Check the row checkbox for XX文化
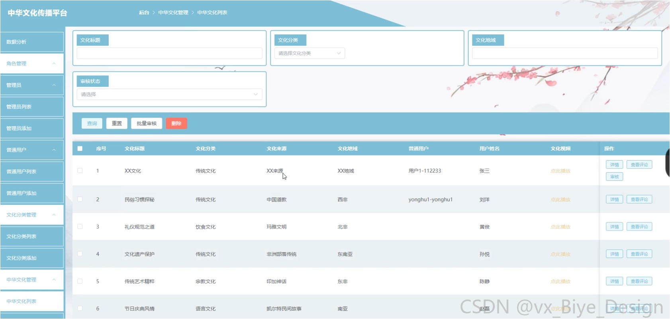This screenshot has height=319, width=670. click(80, 171)
